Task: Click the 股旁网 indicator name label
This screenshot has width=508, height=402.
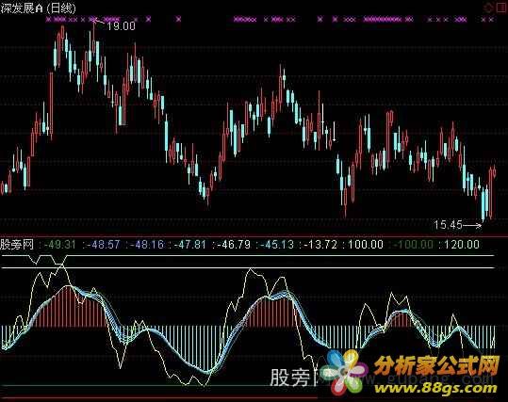Action: click(x=17, y=245)
